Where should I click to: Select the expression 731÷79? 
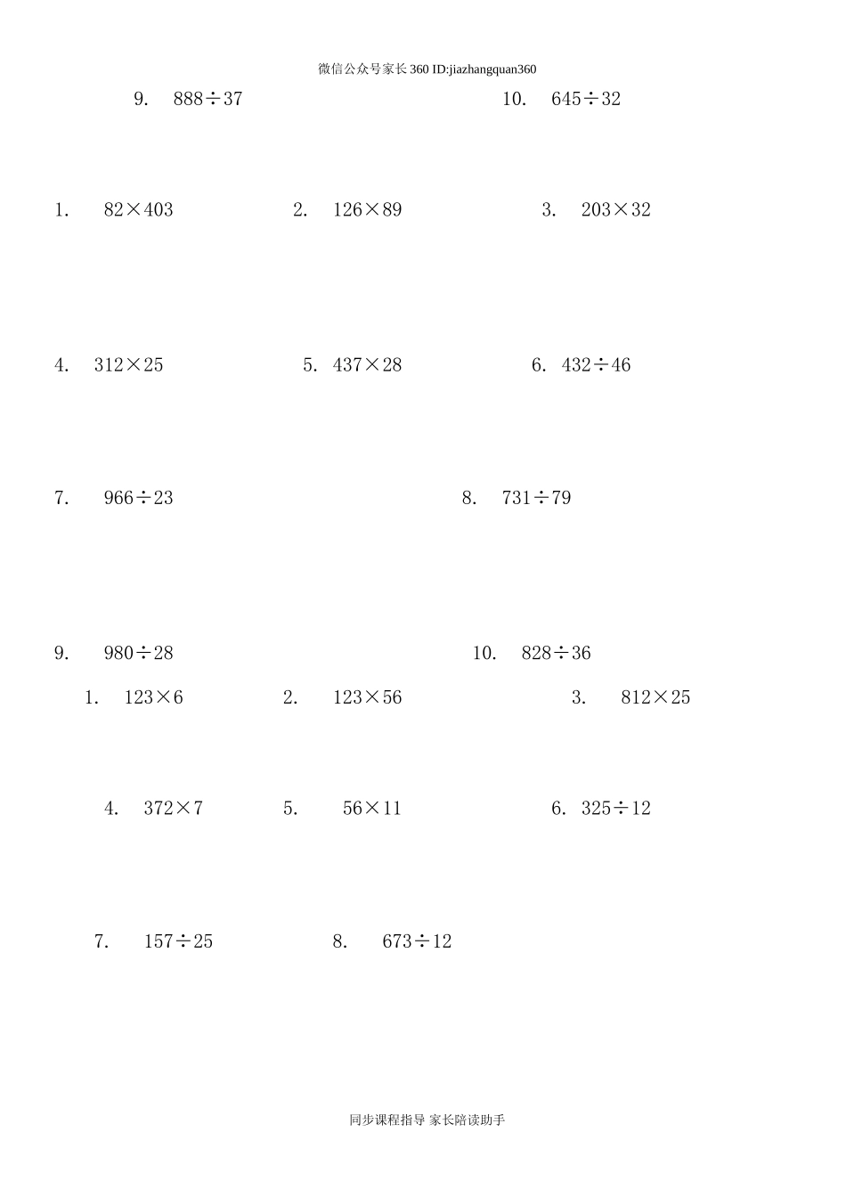[536, 498]
